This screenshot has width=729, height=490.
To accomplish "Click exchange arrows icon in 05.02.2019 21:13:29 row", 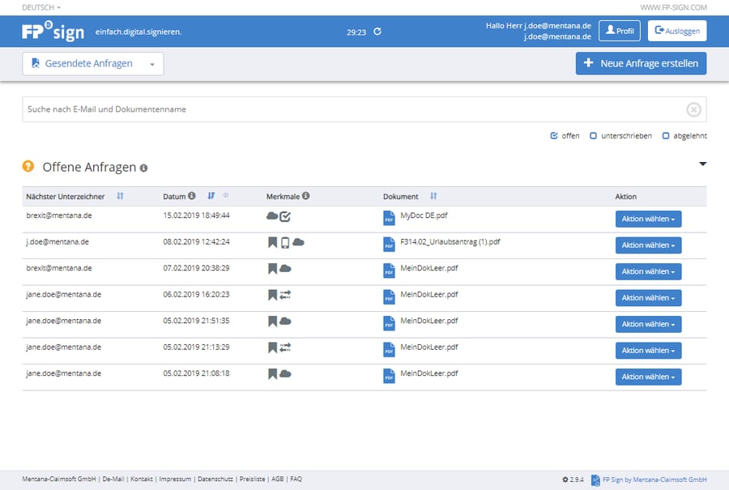I will click(285, 347).
